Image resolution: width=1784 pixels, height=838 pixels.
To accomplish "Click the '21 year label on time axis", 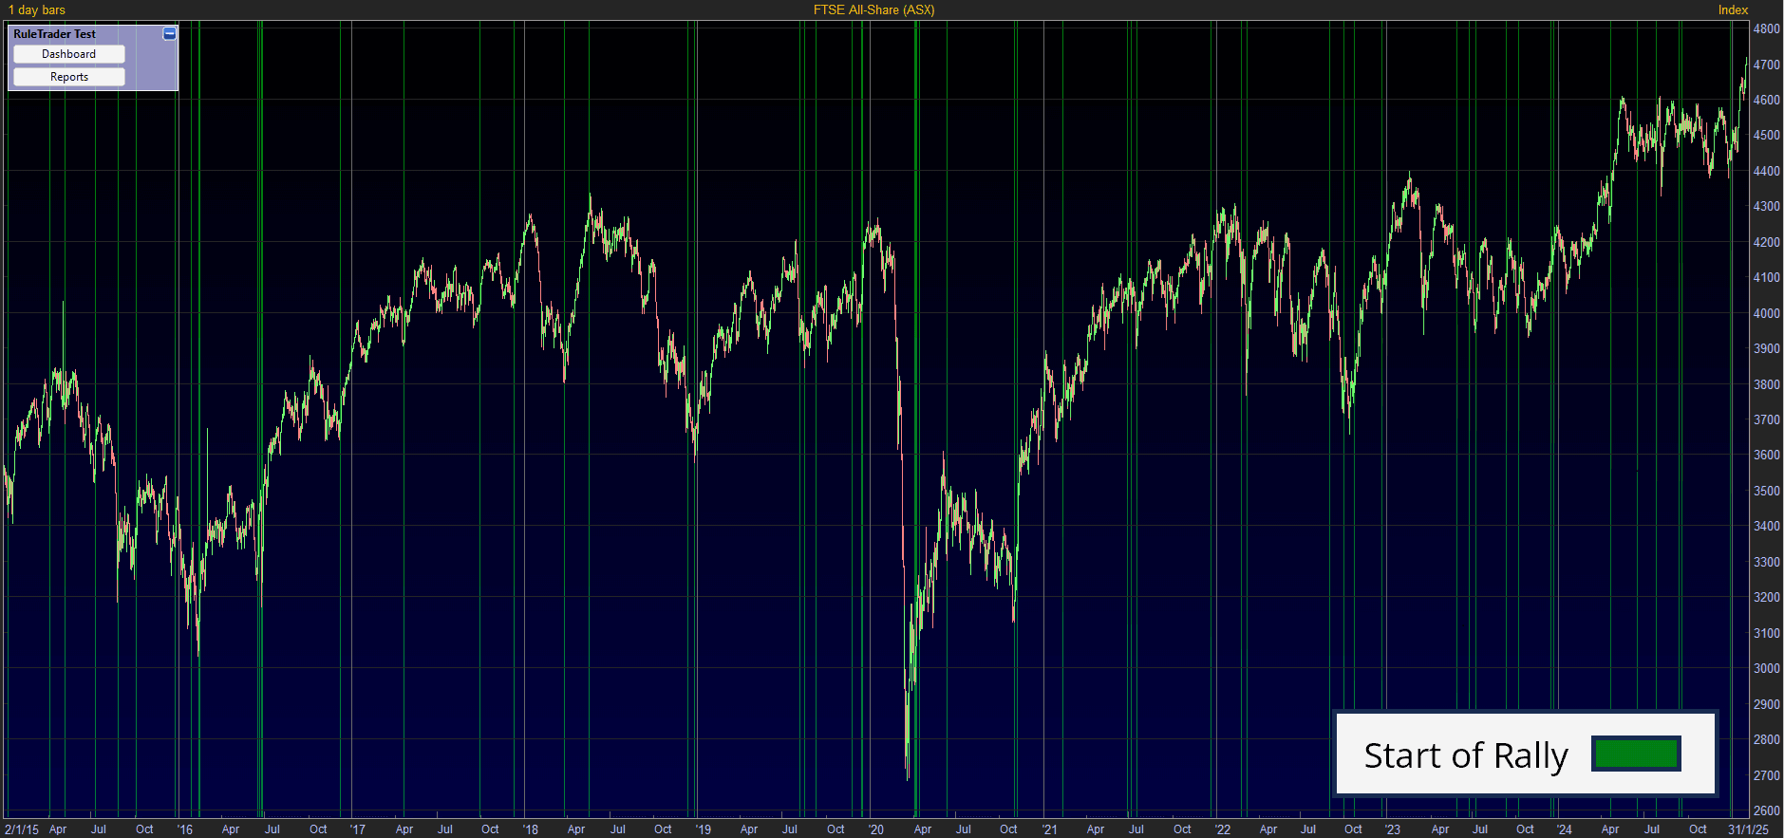I will coord(1049,829).
